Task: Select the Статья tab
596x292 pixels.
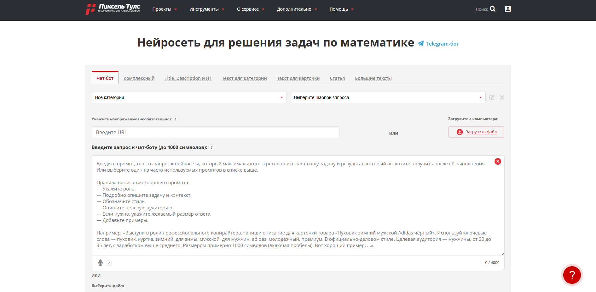Action: coord(337,78)
